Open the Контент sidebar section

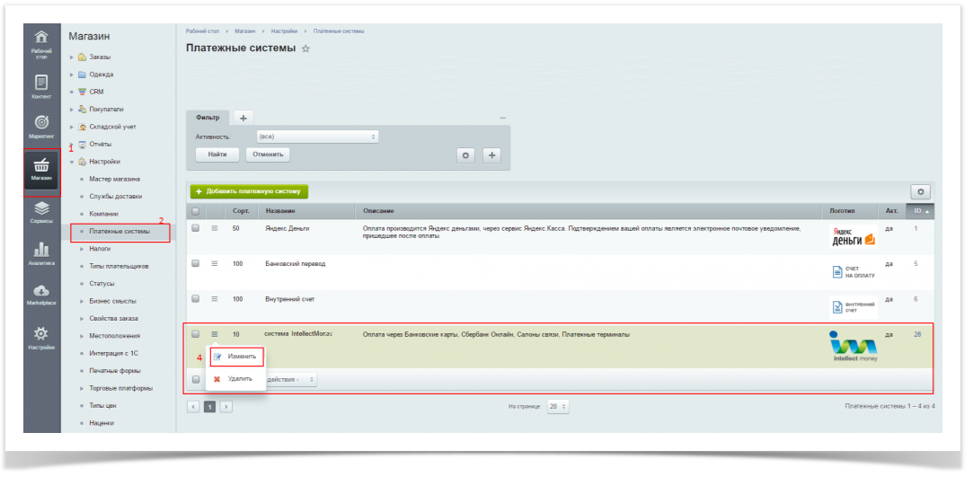[41, 87]
